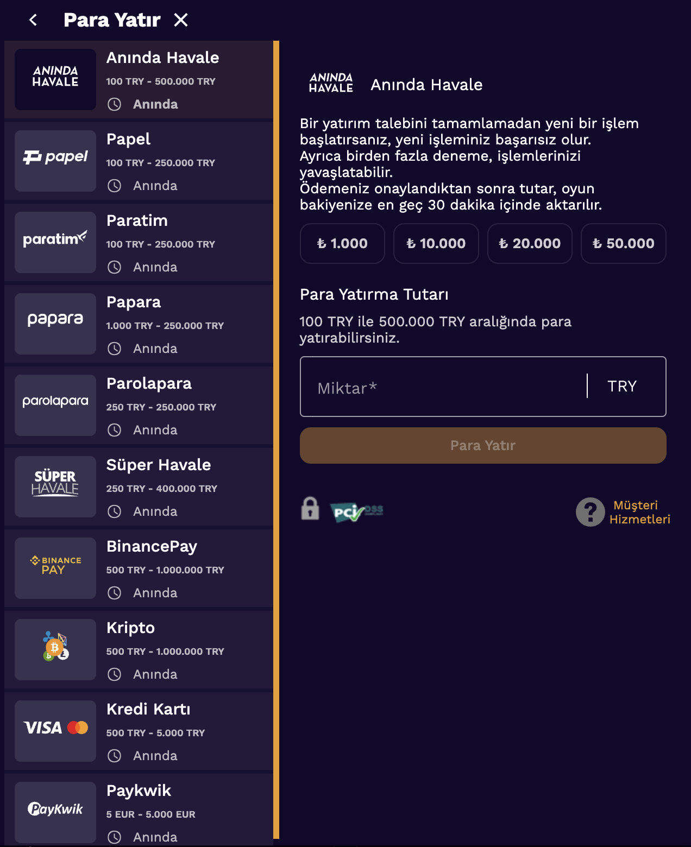The height and width of the screenshot is (847, 691).
Task: Pick the ₺ 10.000 quick amount
Action: pyautogui.click(x=436, y=243)
